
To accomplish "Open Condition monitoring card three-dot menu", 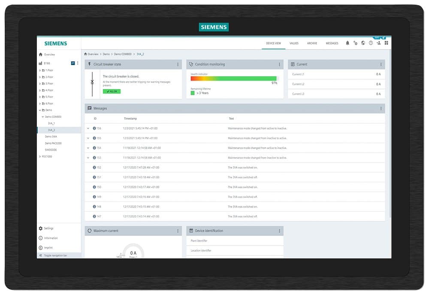I will pyautogui.click(x=279, y=65).
